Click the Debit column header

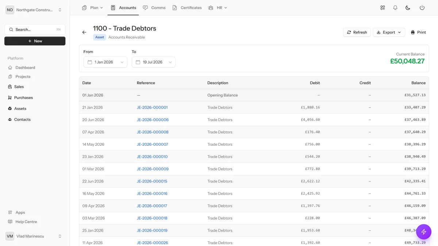(x=315, y=83)
